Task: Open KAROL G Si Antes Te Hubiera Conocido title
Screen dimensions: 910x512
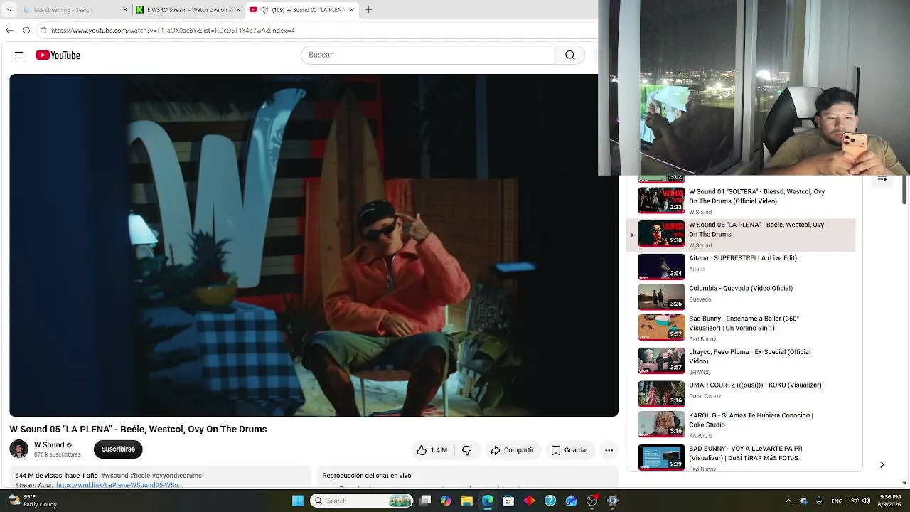Action: click(751, 420)
